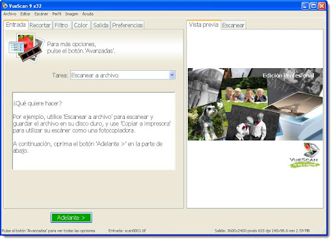Switch to the Filtro tab

pos(62,25)
